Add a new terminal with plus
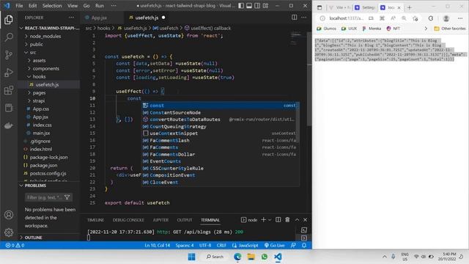The height and width of the screenshot is (264, 469). coord(264,220)
